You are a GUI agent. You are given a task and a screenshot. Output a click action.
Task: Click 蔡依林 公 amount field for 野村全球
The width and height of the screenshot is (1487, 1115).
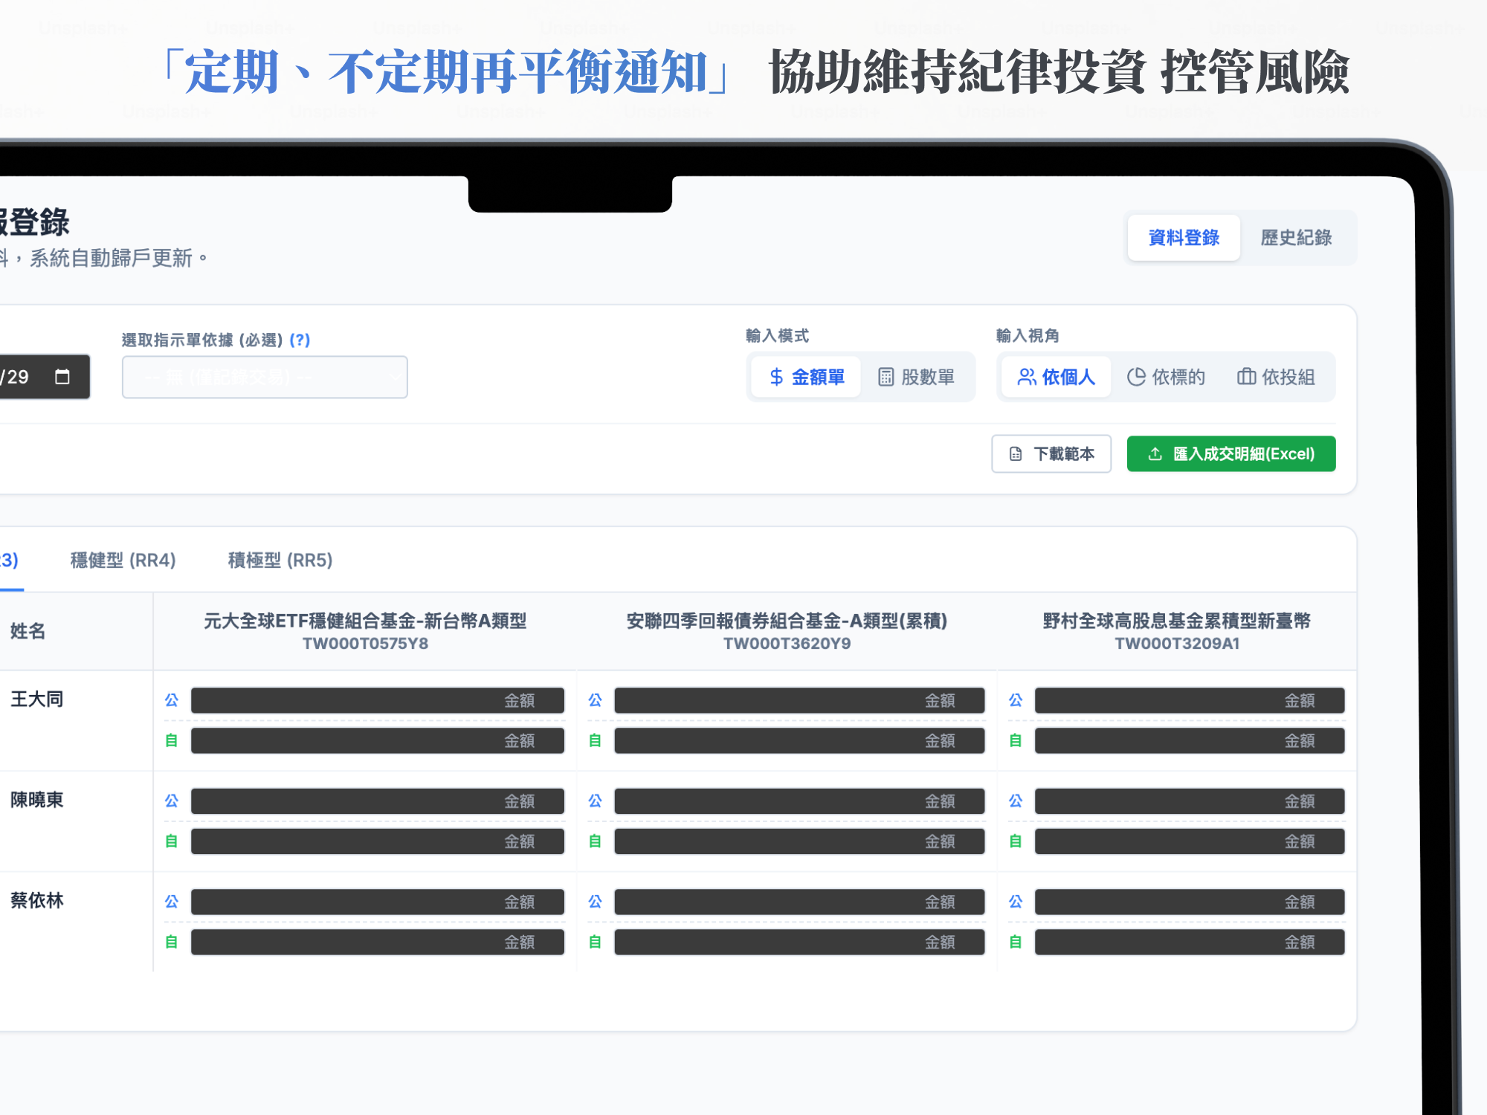coord(1190,902)
